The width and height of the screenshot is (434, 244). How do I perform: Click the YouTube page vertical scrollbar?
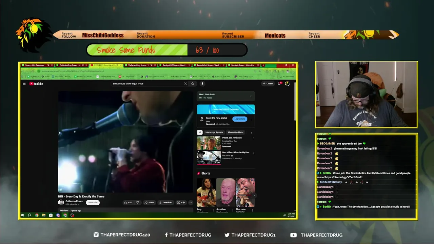coord(295,102)
